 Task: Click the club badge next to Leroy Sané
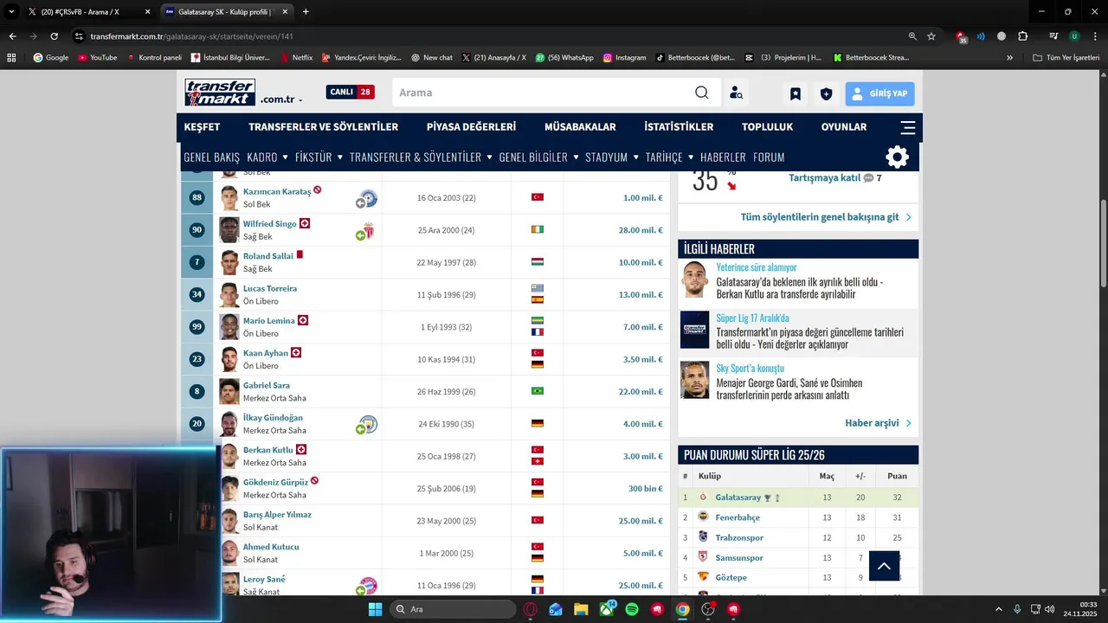click(367, 586)
